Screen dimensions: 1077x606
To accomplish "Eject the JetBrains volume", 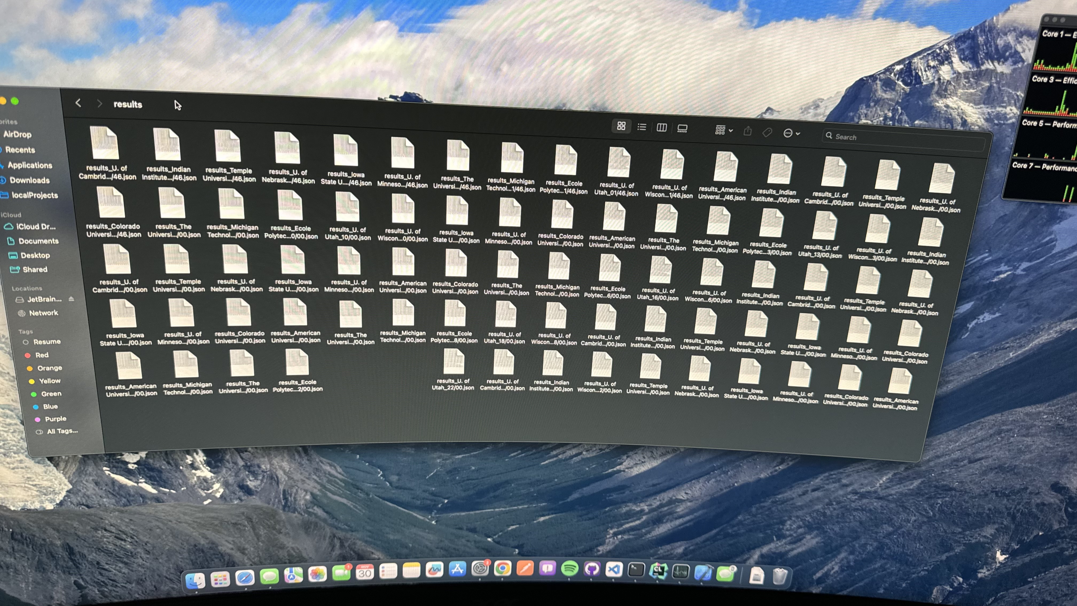I will coord(72,299).
